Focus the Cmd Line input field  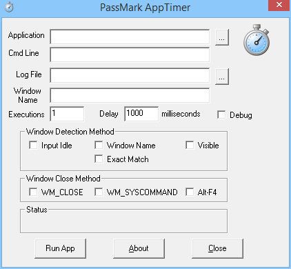point(130,54)
